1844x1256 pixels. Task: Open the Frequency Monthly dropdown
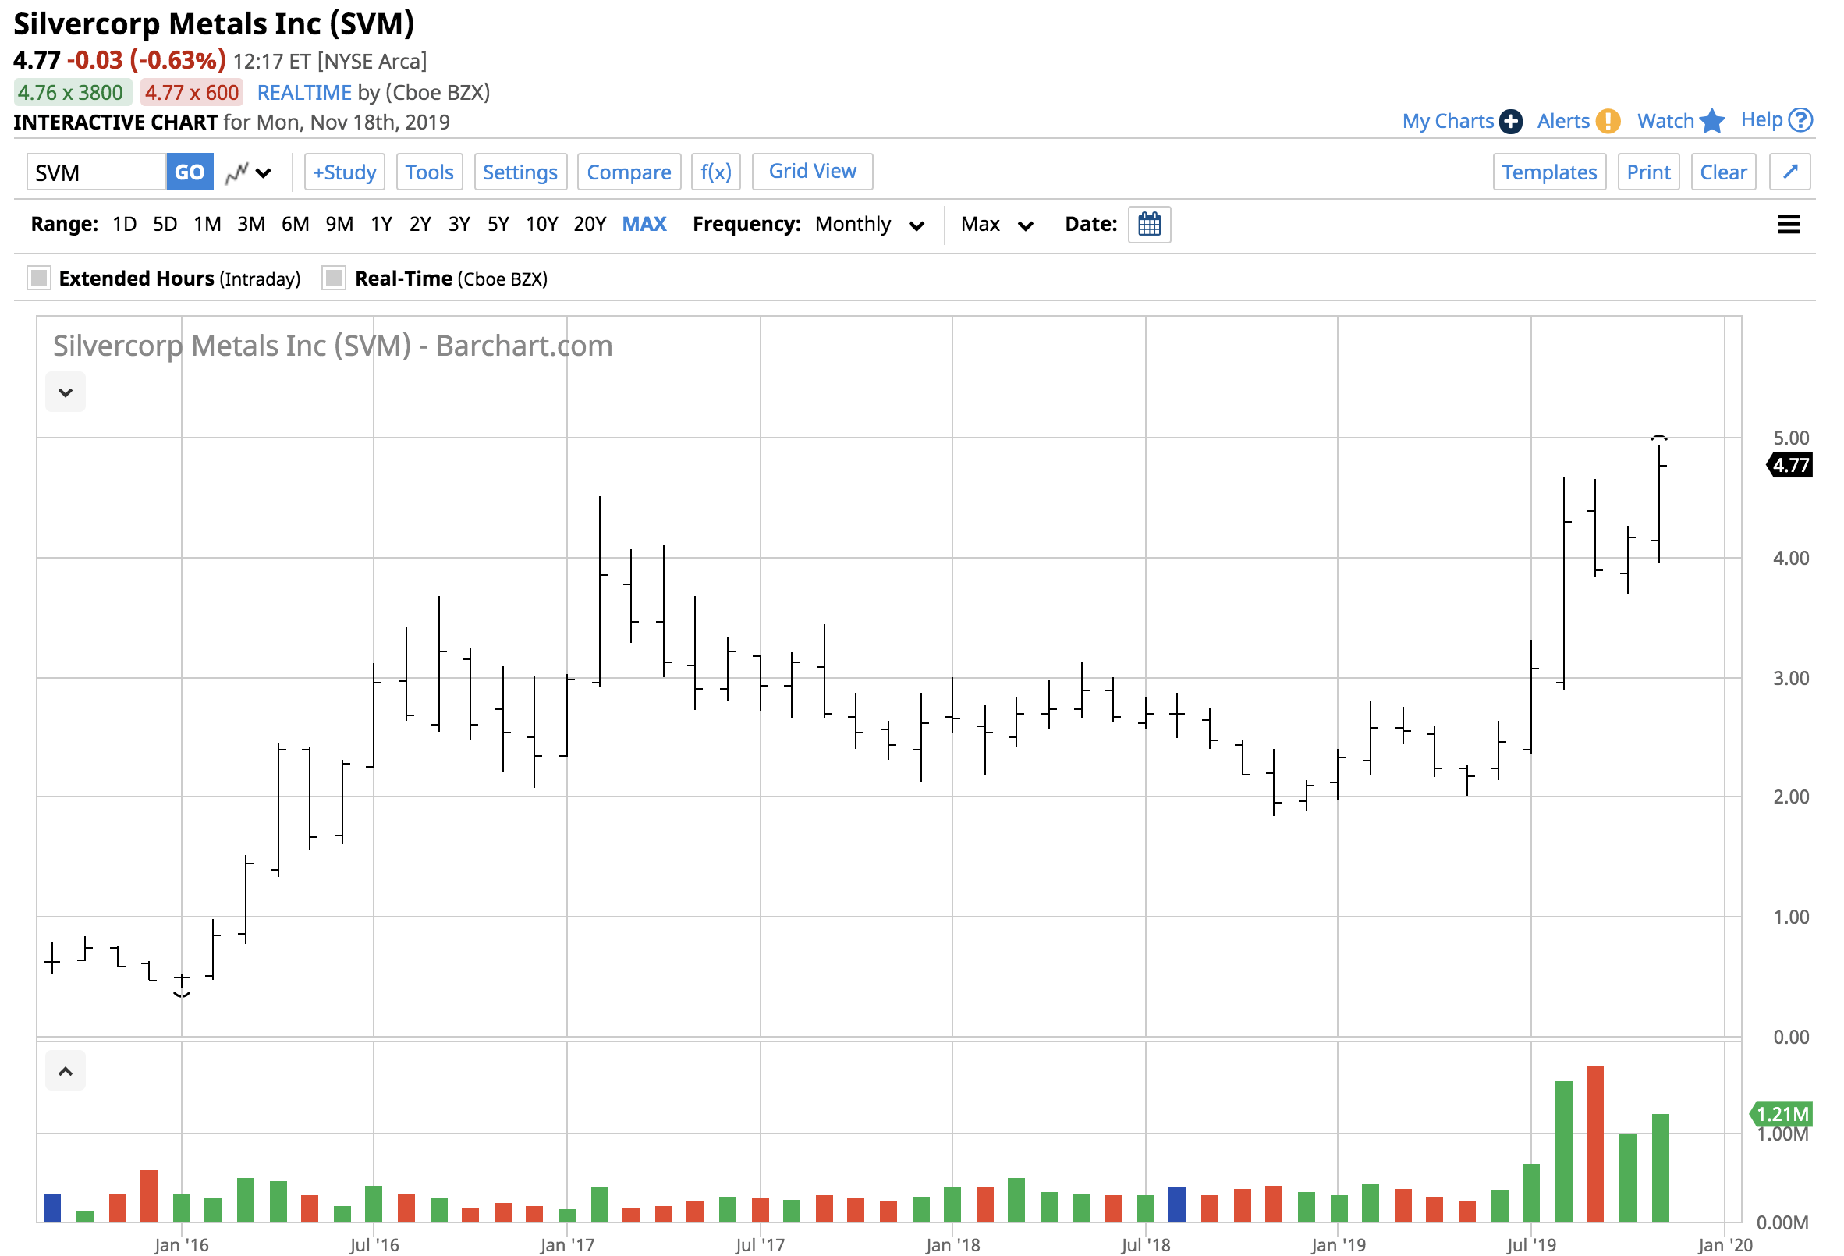pyautogui.click(x=870, y=225)
